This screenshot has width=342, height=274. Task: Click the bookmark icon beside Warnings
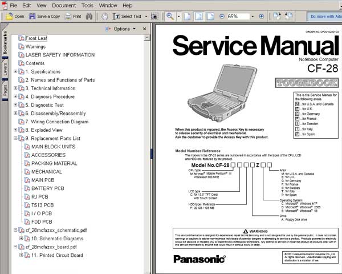click(21, 47)
